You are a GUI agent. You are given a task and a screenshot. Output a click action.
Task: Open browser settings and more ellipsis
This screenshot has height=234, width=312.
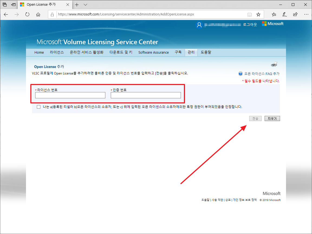point(306,14)
